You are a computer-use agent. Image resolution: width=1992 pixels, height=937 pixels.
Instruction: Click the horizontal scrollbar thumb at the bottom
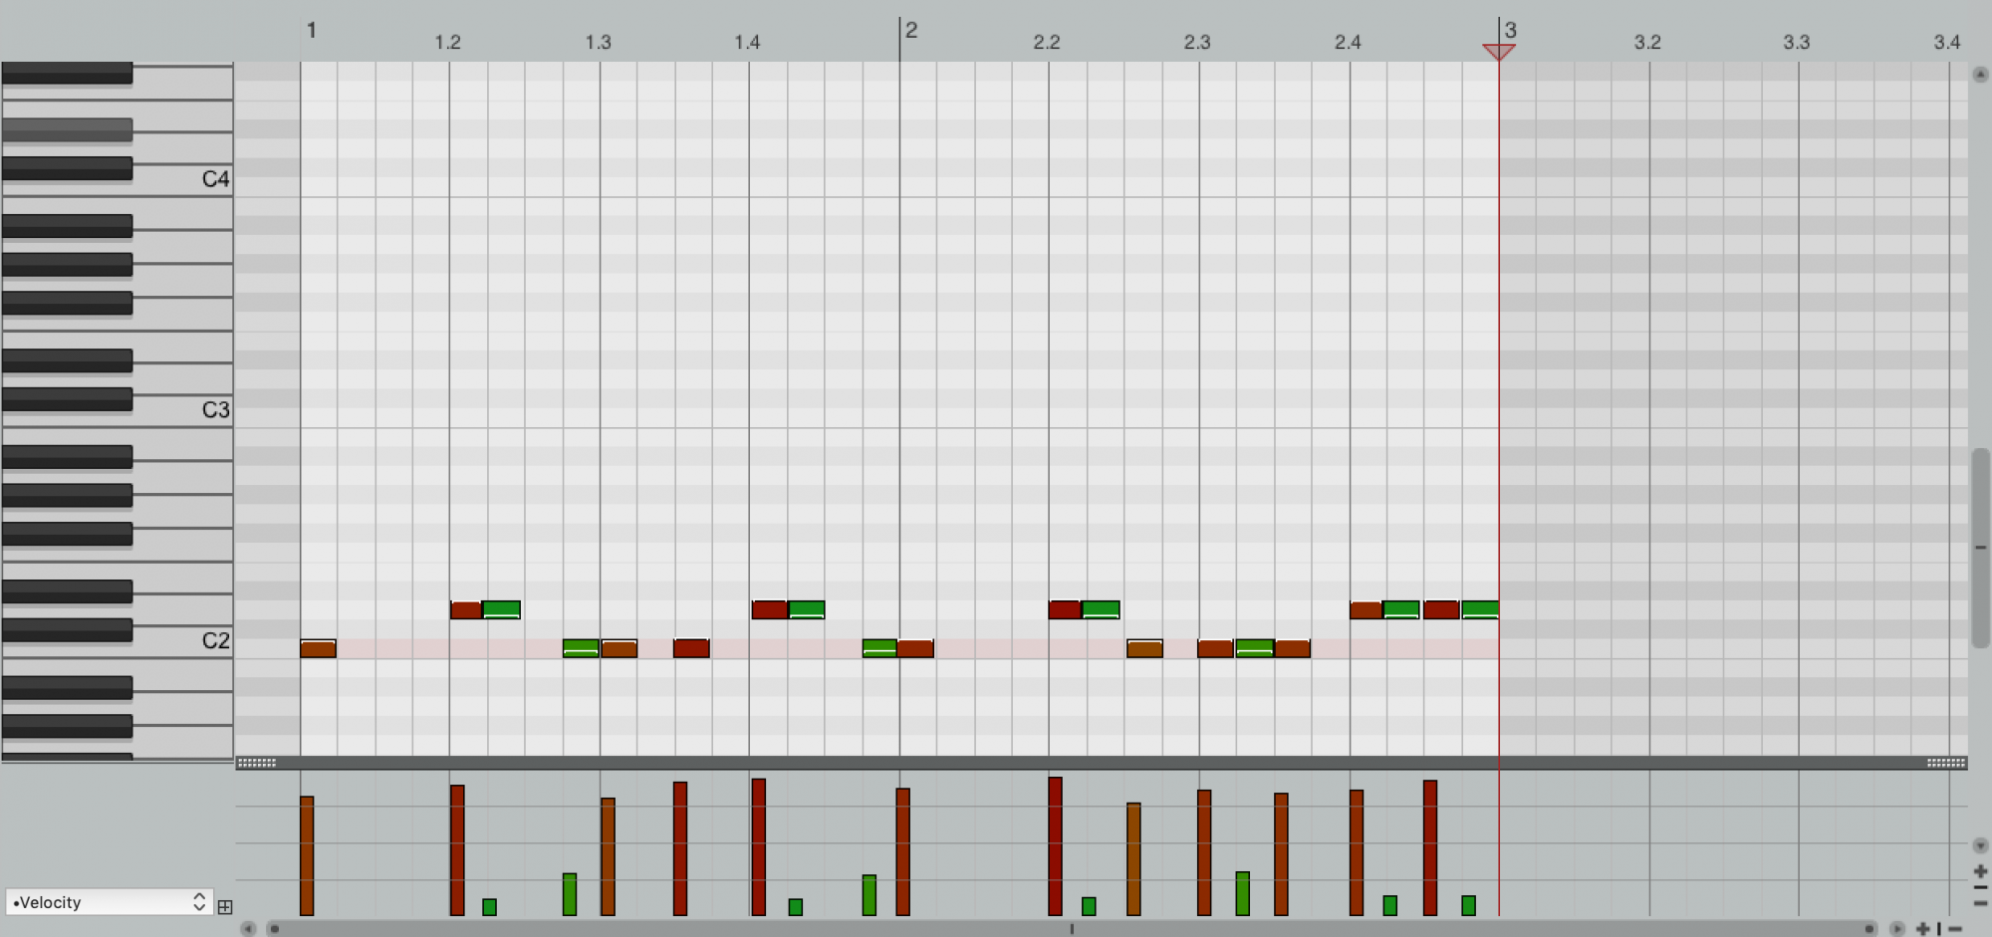pos(1071,928)
